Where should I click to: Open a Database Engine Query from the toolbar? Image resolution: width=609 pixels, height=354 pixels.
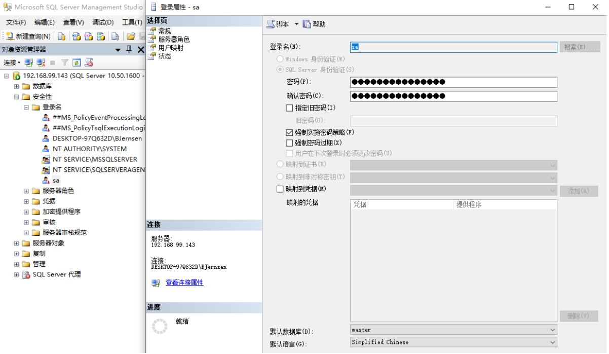[61, 36]
